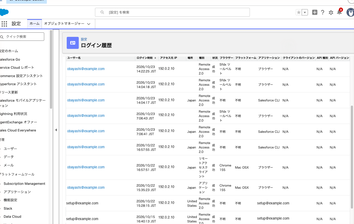Open 設定のホーム in sidebar
This screenshot has height=224, width=354.
pos(9,51)
